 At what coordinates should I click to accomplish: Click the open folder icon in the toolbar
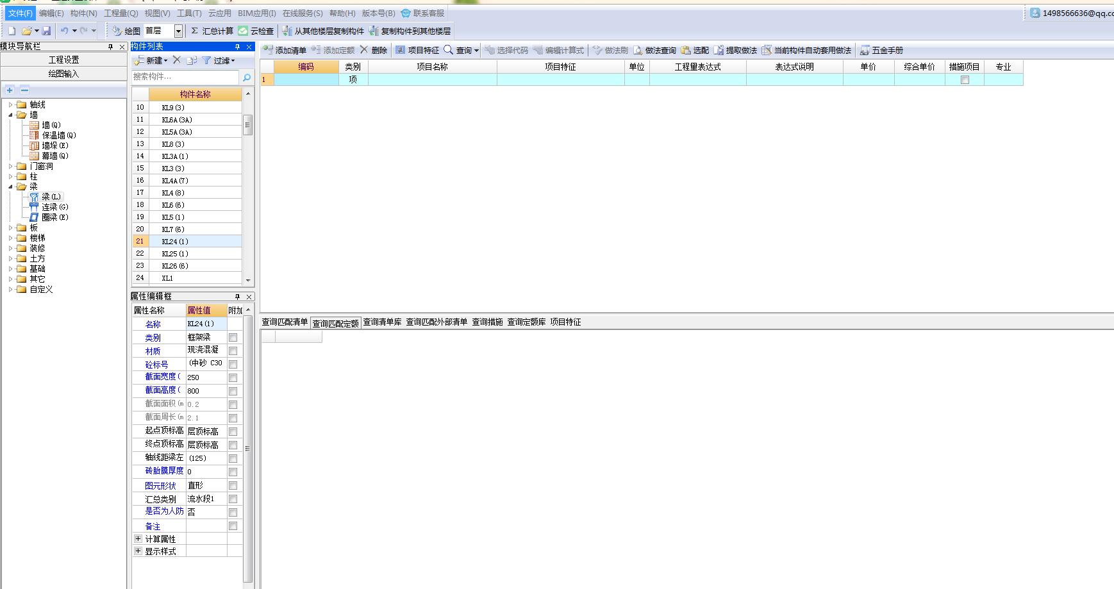[x=26, y=31]
